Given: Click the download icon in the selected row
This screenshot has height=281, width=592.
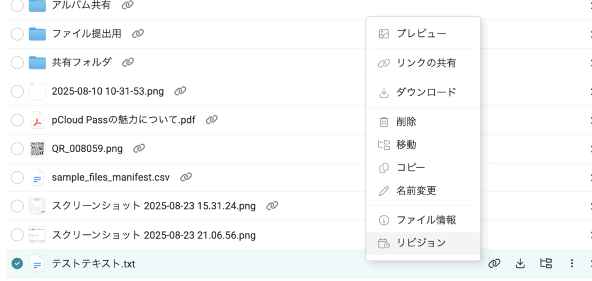Looking at the screenshot, I should (520, 264).
